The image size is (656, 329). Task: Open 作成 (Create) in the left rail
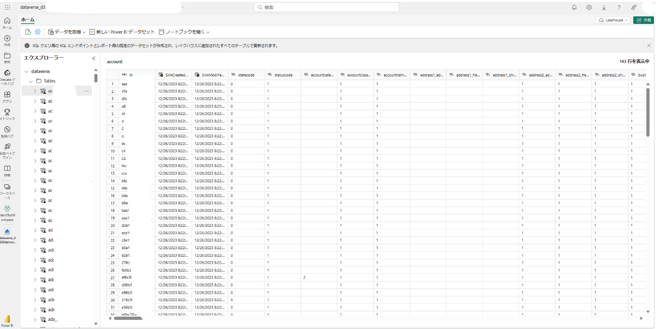click(x=7, y=40)
